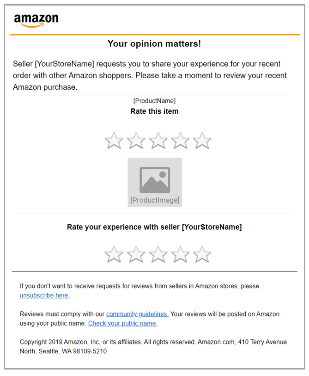Select the first star under seller rating
Screen dimensions: 309x376
pos(114,254)
